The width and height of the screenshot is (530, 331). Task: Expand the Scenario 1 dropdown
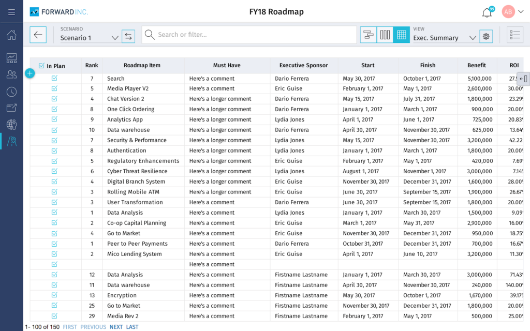point(115,38)
